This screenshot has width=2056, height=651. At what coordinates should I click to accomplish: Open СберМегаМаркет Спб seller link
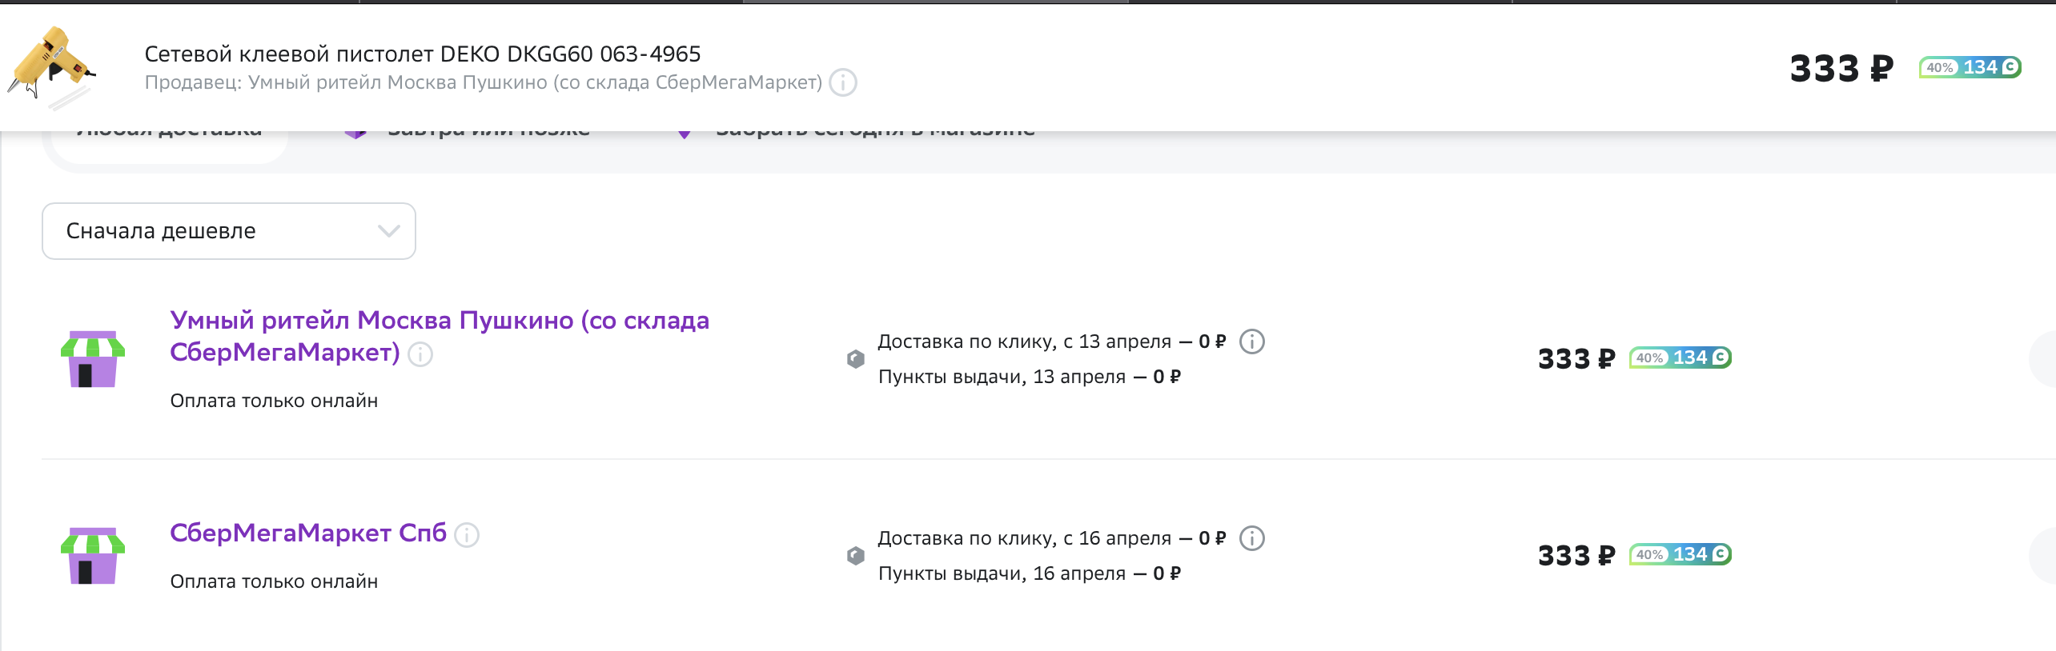pyautogui.click(x=308, y=533)
